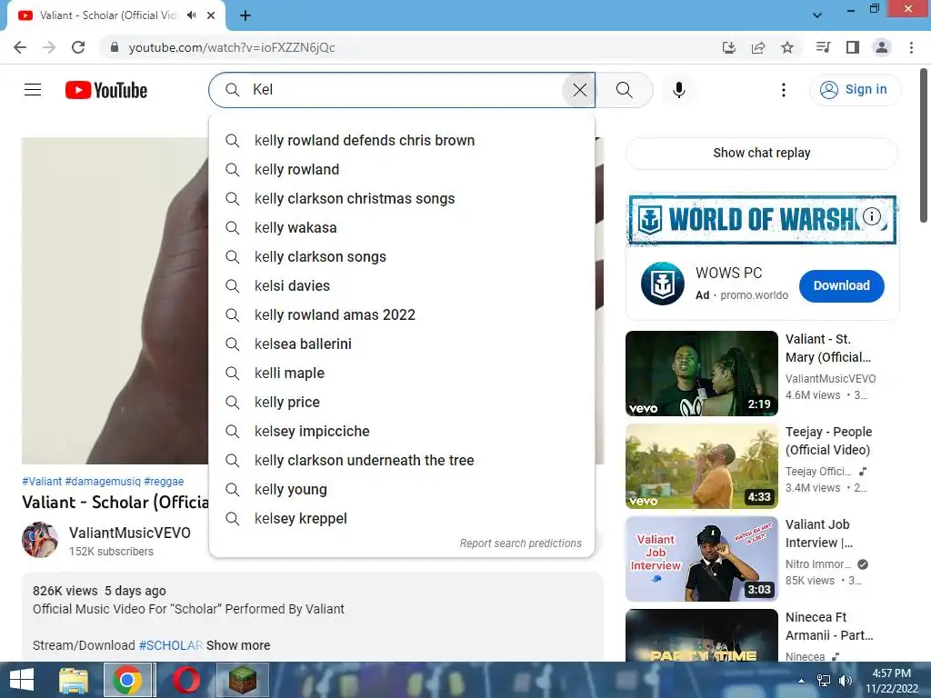Open Chrome three-dot menu
The image size is (931, 698).
click(x=911, y=47)
